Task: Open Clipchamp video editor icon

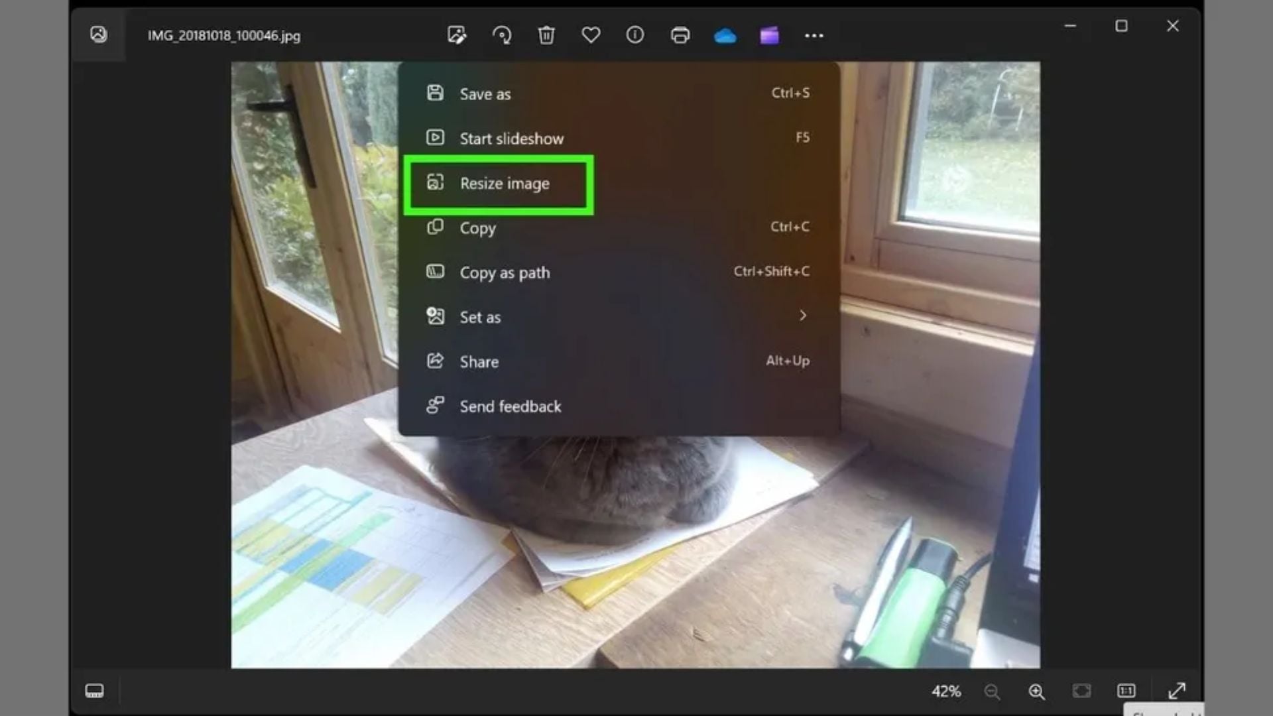Action: (x=769, y=35)
